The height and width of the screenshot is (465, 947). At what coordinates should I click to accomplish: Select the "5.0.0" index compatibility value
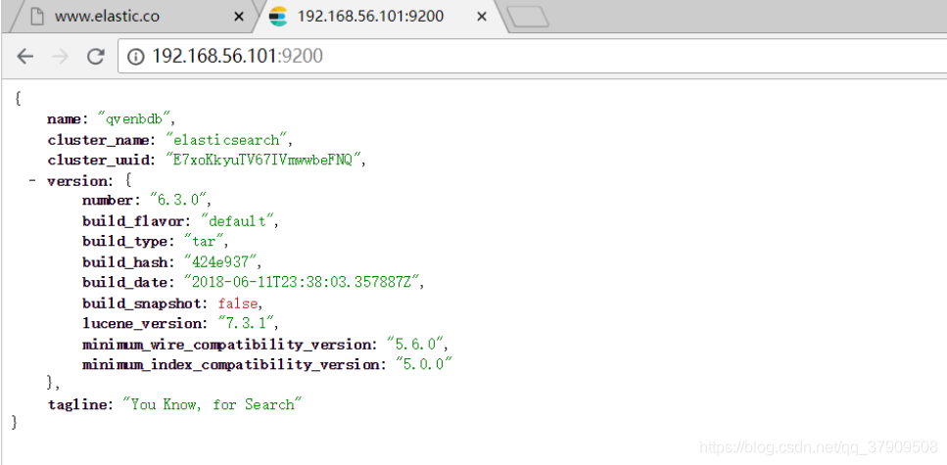(x=424, y=365)
